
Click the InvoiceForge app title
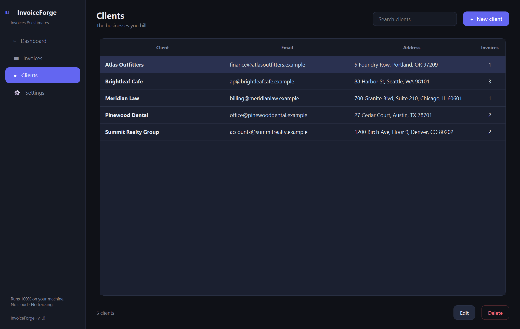pos(37,12)
